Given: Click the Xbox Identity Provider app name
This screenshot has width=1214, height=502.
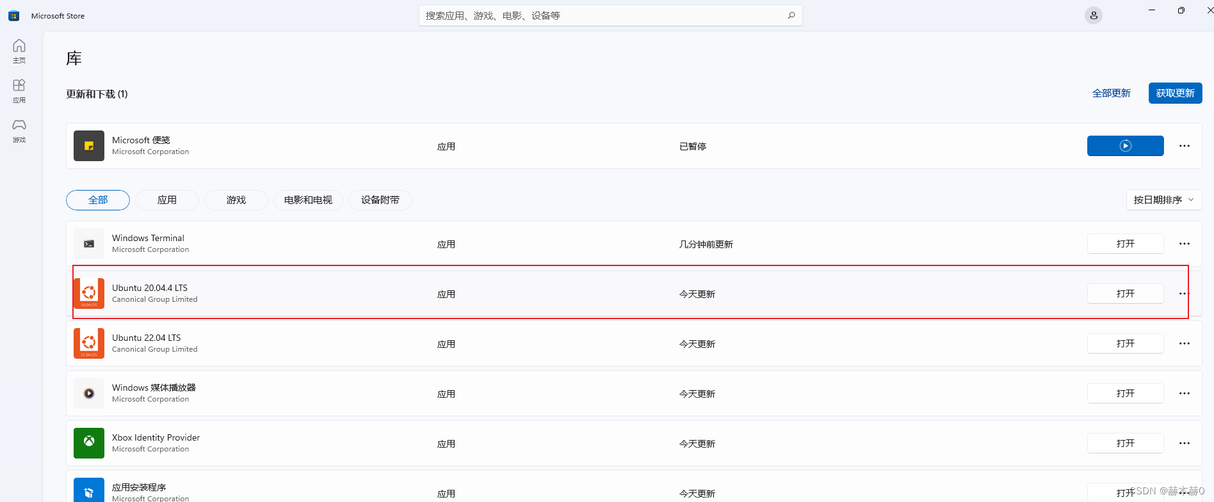Looking at the screenshot, I should [x=156, y=437].
